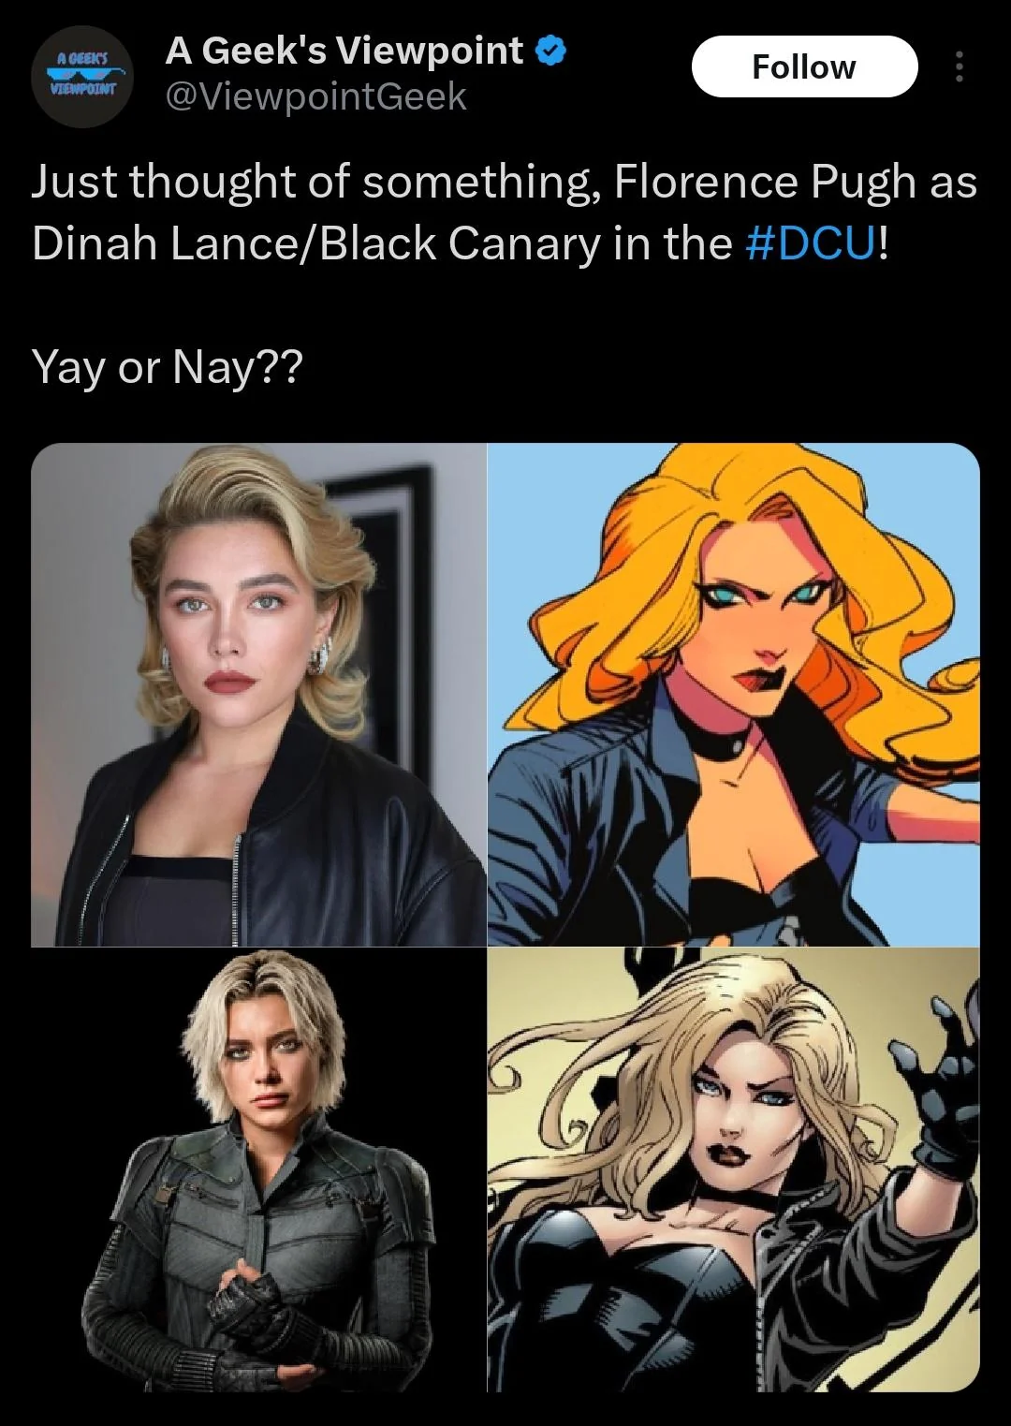Tap the @ViewpointGeek handle
The image size is (1011, 1426).
coord(315,96)
